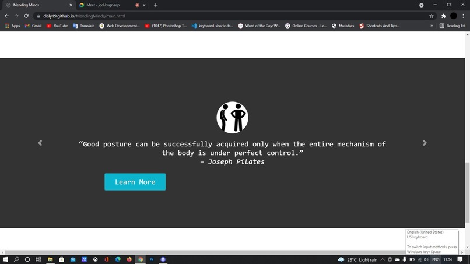The width and height of the screenshot is (470, 264).
Task: Click the Learn More button
Action: click(x=135, y=182)
